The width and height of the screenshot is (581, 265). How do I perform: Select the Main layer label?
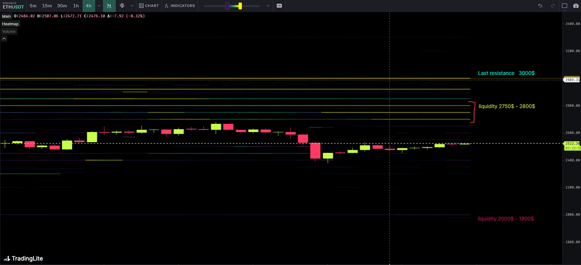6,16
